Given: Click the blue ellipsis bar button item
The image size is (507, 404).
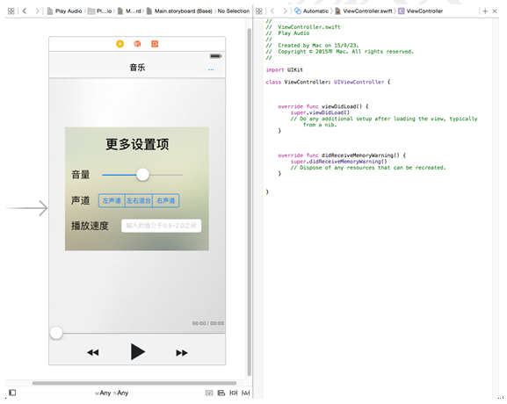Looking at the screenshot, I should [x=211, y=69].
